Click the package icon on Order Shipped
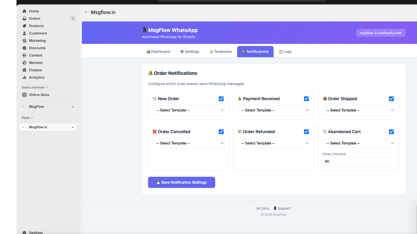The height and width of the screenshot is (234, 417). click(325, 99)
